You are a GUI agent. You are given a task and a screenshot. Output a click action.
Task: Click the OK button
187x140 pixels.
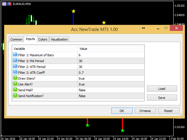click(x=122, y=111)
